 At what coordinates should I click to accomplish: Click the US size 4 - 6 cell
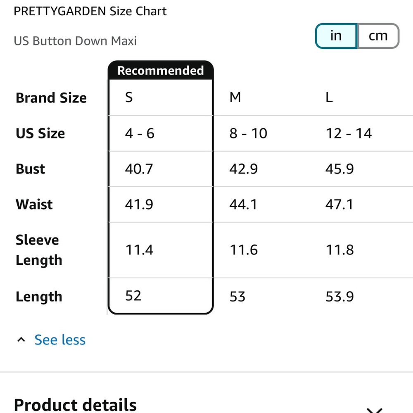[140, 133]
